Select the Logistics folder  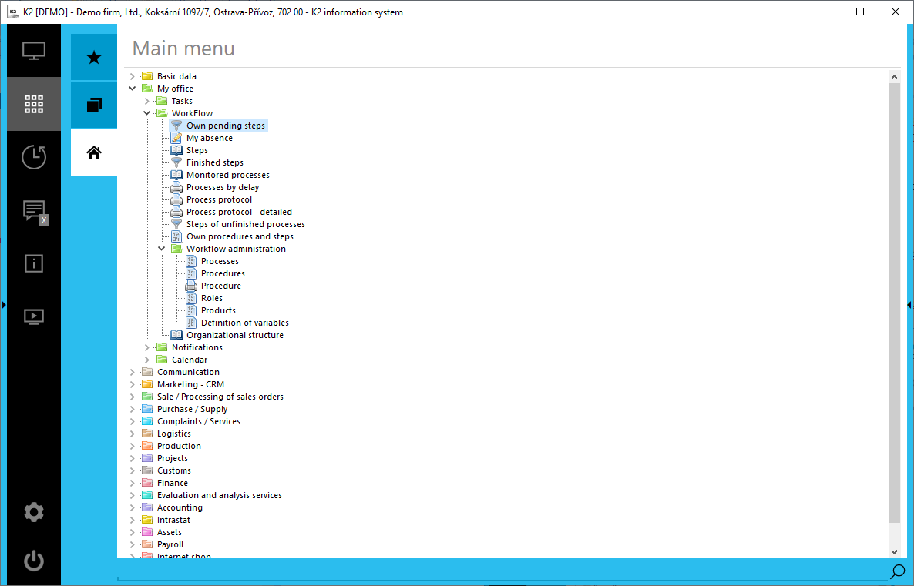[x=173, y=434]
